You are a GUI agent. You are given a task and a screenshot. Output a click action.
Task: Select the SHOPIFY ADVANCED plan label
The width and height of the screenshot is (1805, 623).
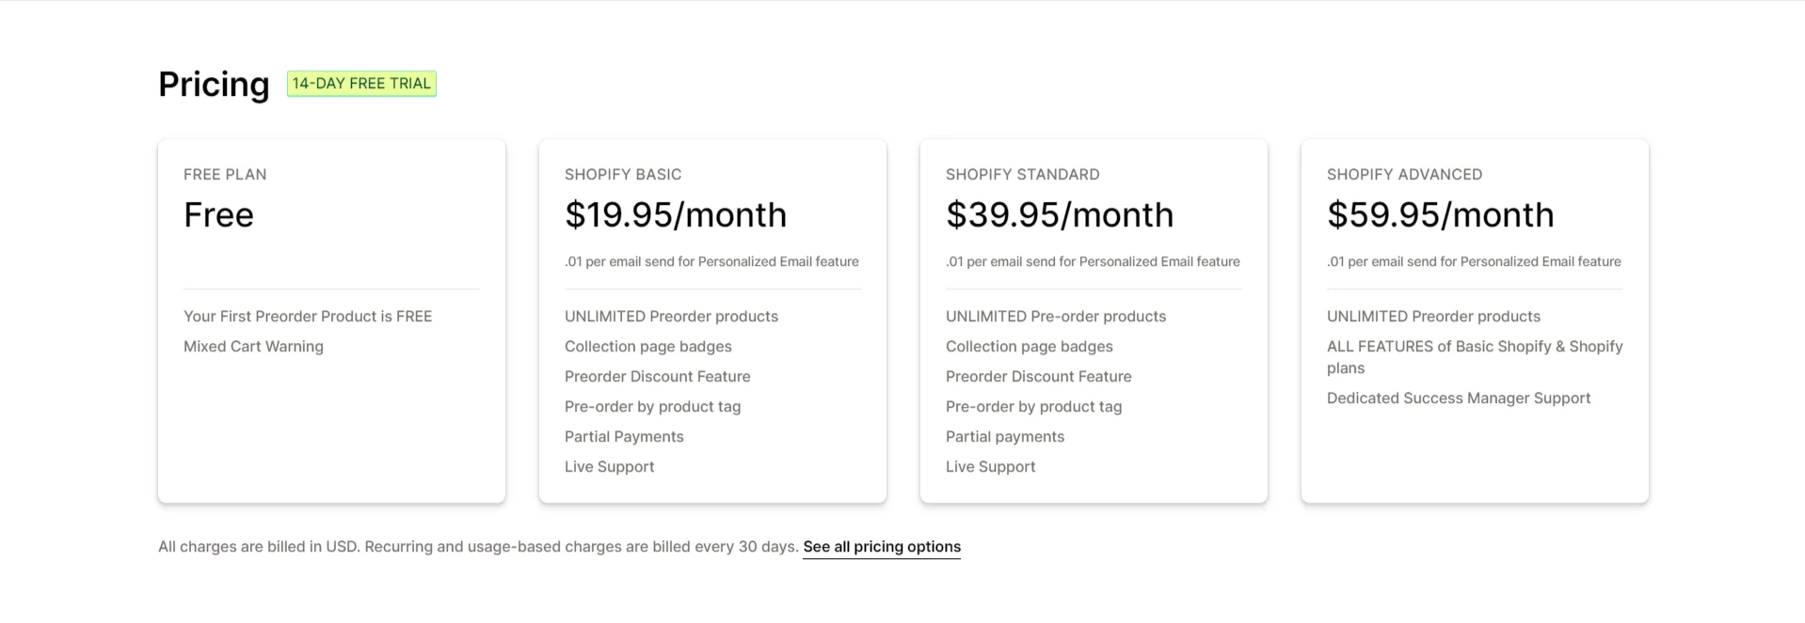coord(1404,175)
